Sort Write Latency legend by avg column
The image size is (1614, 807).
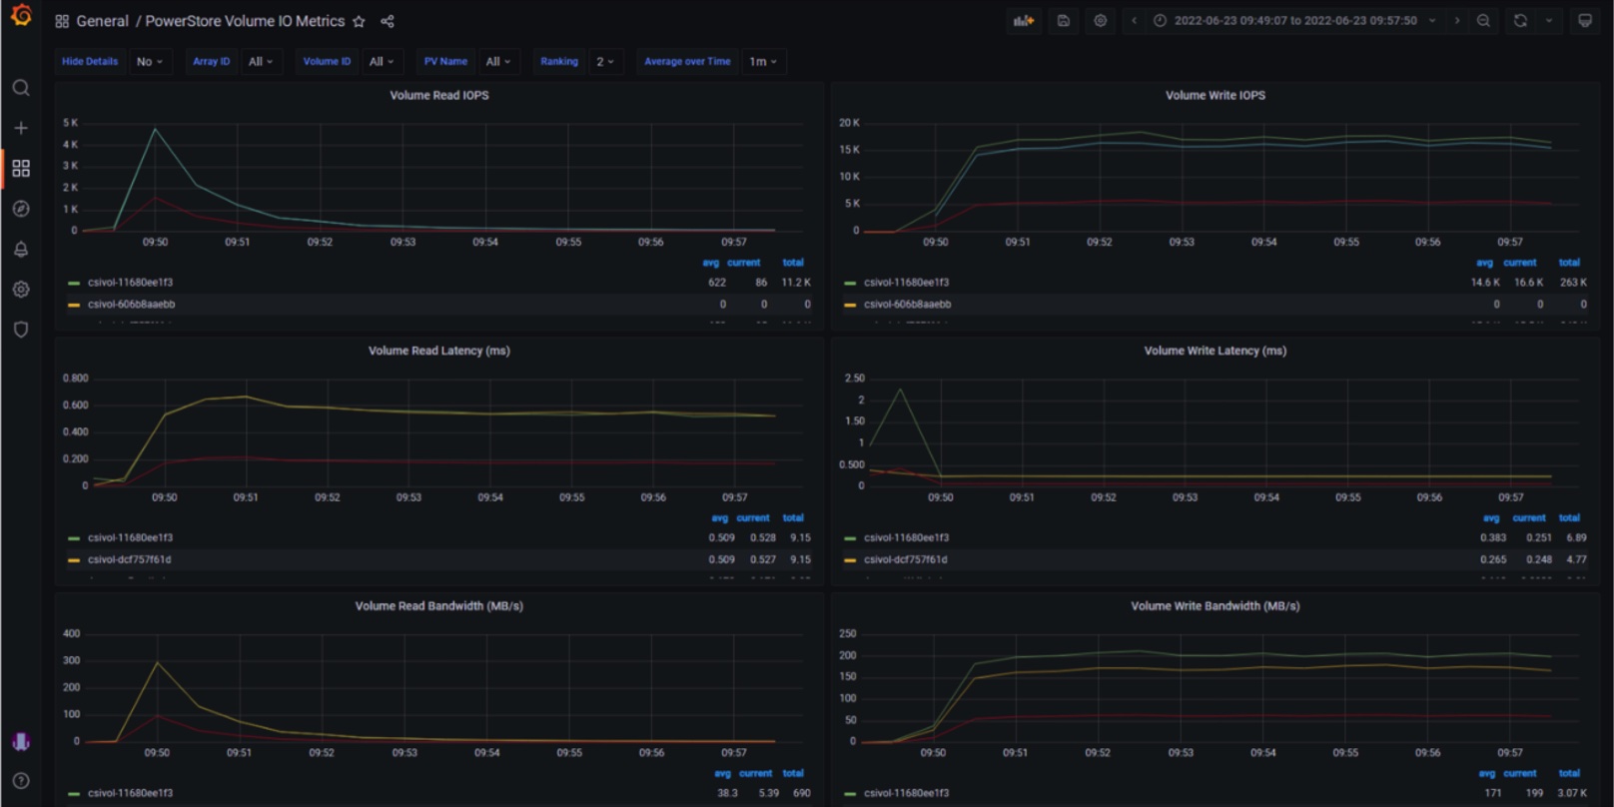[x=1491, y=518]
